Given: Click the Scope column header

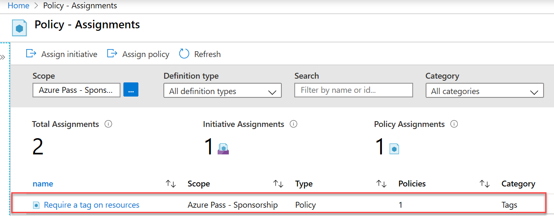Looking at the screenshot, I should coord(199,184).
